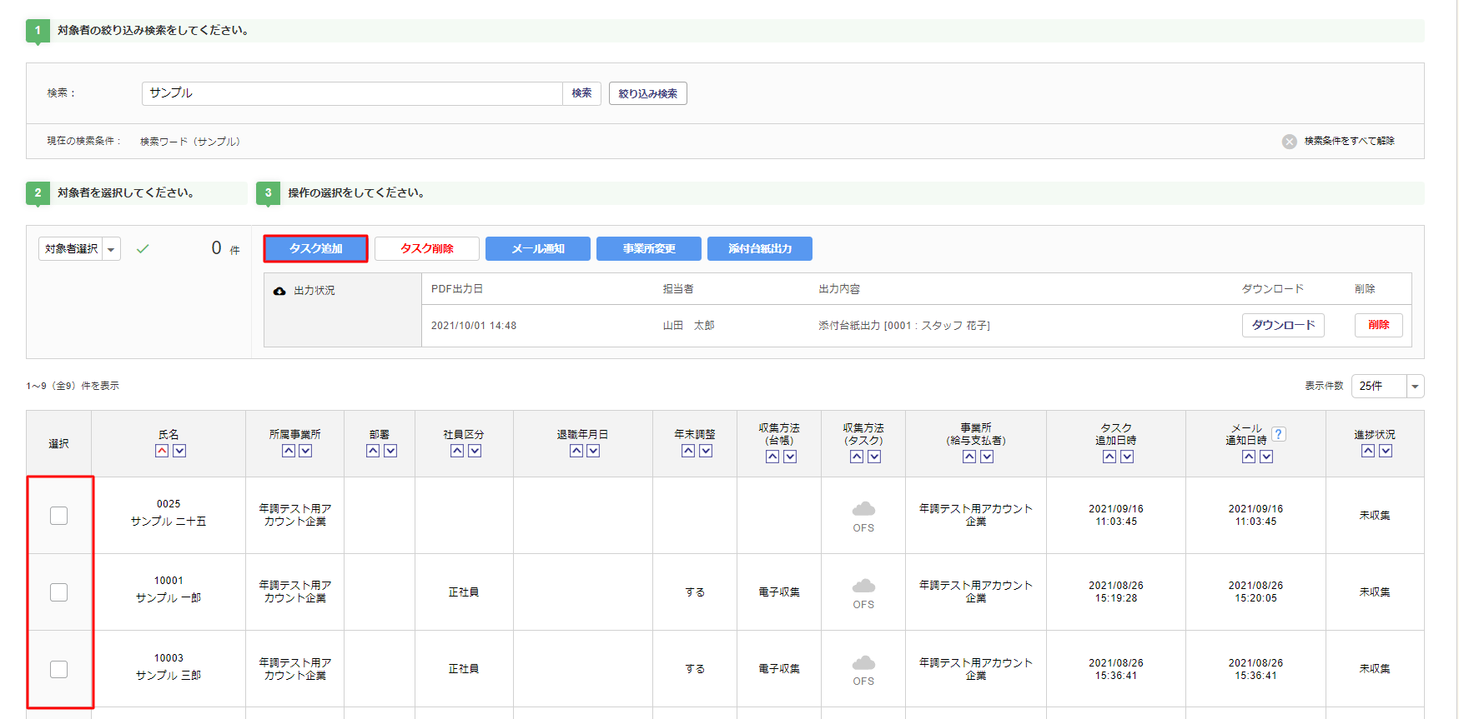1459x719 pixels.
Task: Sort メール通知日時 column ascending arrow
Action: 1249,457
